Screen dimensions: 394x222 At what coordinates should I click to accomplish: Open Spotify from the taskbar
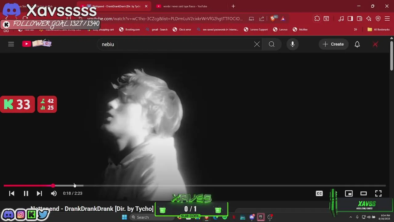pyautogui.click(x=225, y=217)
